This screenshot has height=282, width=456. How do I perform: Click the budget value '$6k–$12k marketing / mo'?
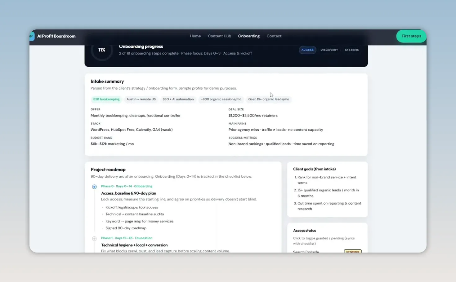point(112,144)
